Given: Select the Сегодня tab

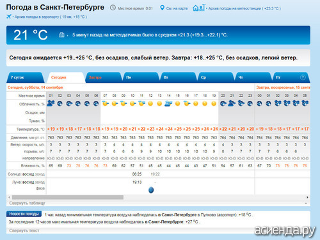Looking at the screenshot, I should [x=66, y=77].
